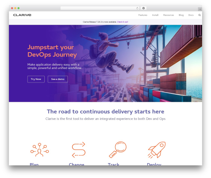Click the Clarive logo
211x178 pixels.
tap(22, 15)
